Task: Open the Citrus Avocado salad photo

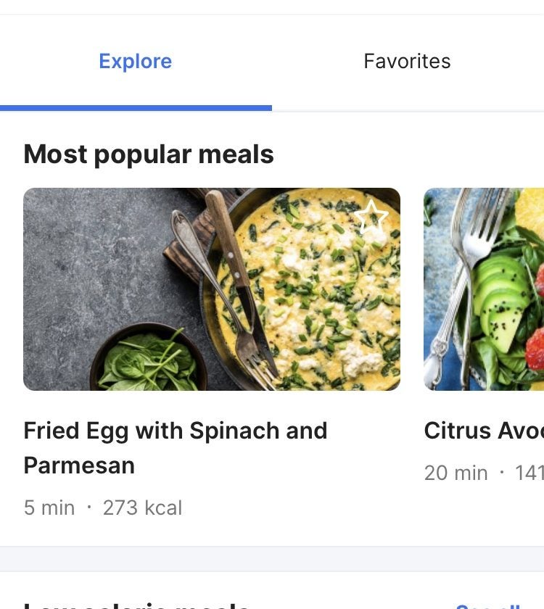Action: [x=484, y=289]
